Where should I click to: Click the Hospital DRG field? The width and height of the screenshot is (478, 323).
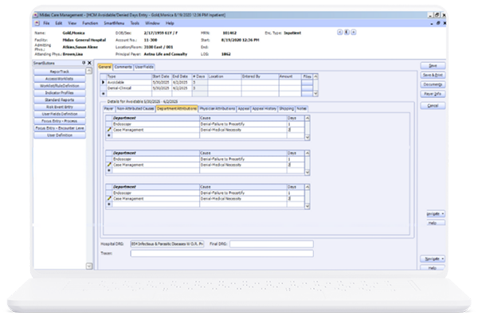(x=167, y=244)
